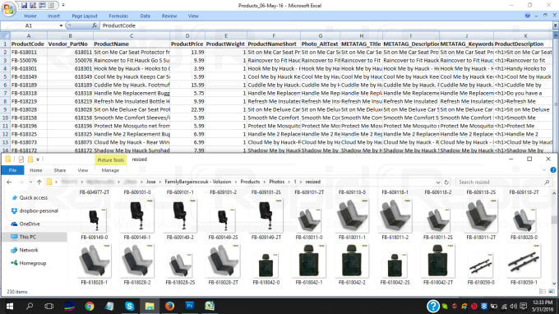Select row 9 header in Excel
This screenshot has height=314, width=559.
6,109
